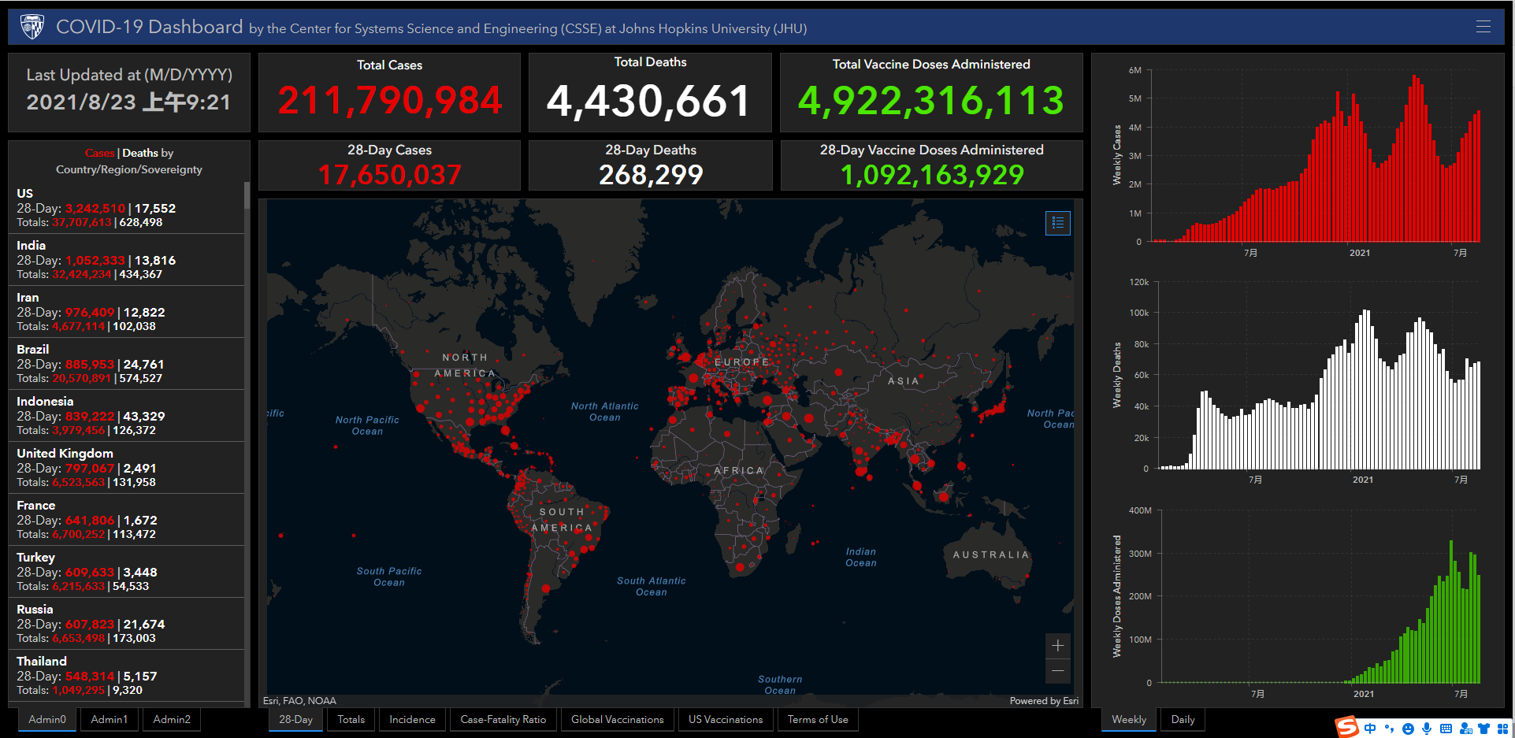Open Sogou on-screen keyboard icon
1515x738 pixels.
click(x=1445, y=726)
